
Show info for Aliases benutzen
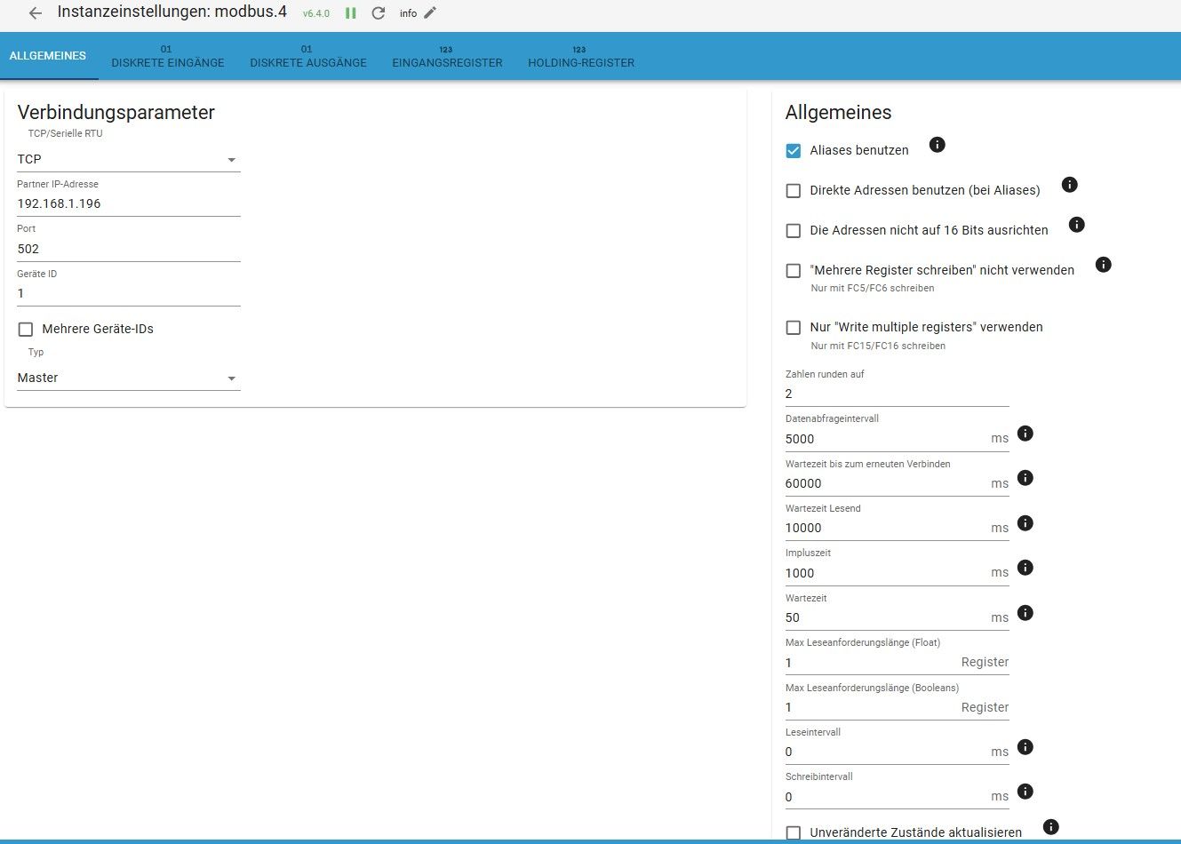[x=937, y=145]
